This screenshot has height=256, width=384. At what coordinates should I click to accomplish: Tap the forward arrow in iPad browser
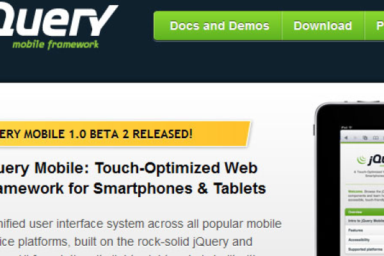355,138
